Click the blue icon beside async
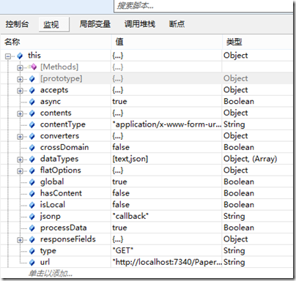This screenshot has width=296, height=281. point(32,102)
